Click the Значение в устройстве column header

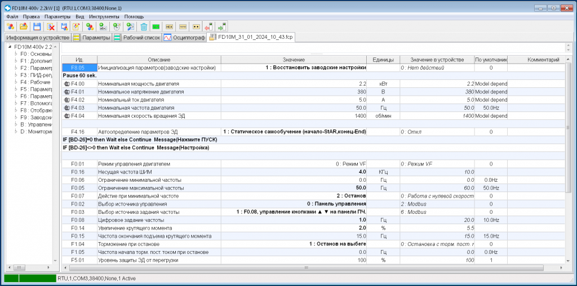(437, 60)
